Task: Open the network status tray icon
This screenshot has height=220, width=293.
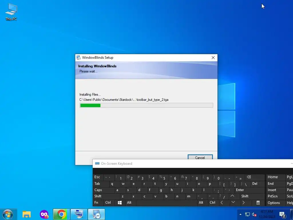Action: (x=248, y=214)
